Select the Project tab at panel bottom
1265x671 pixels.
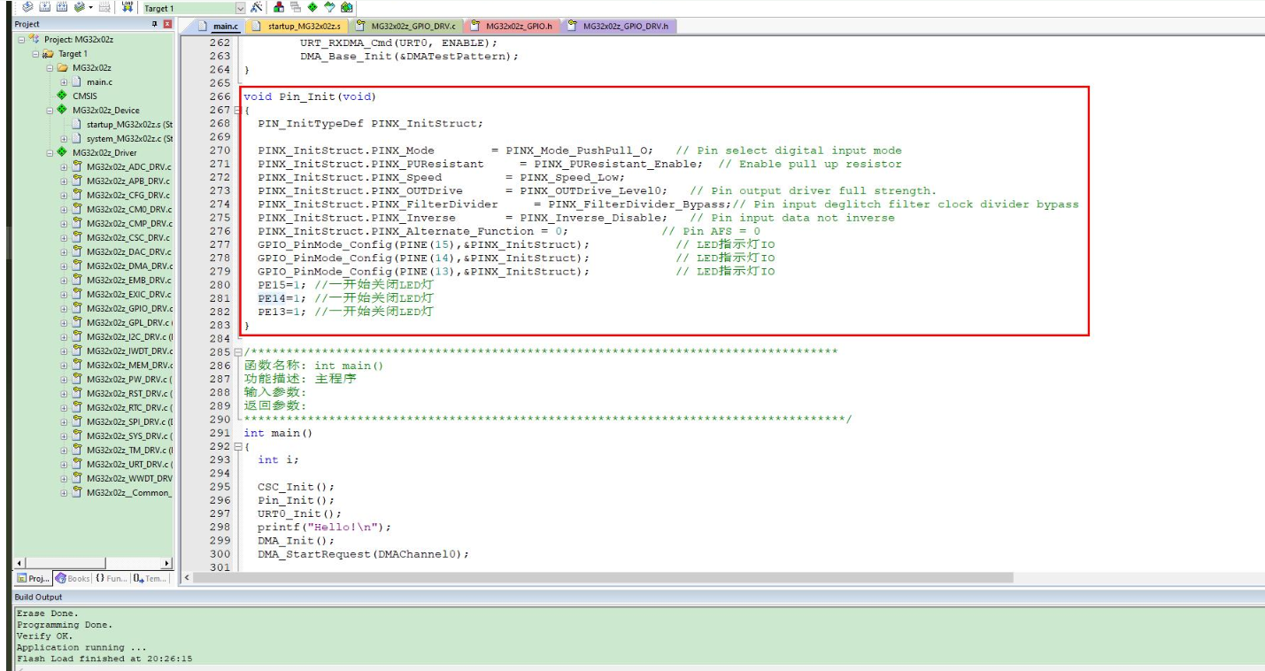(35, 578)
